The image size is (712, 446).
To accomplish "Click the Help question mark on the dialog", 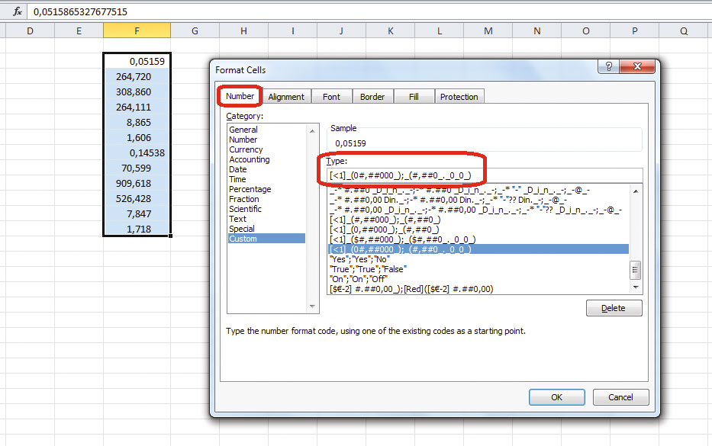I will (x=608, y=66).
